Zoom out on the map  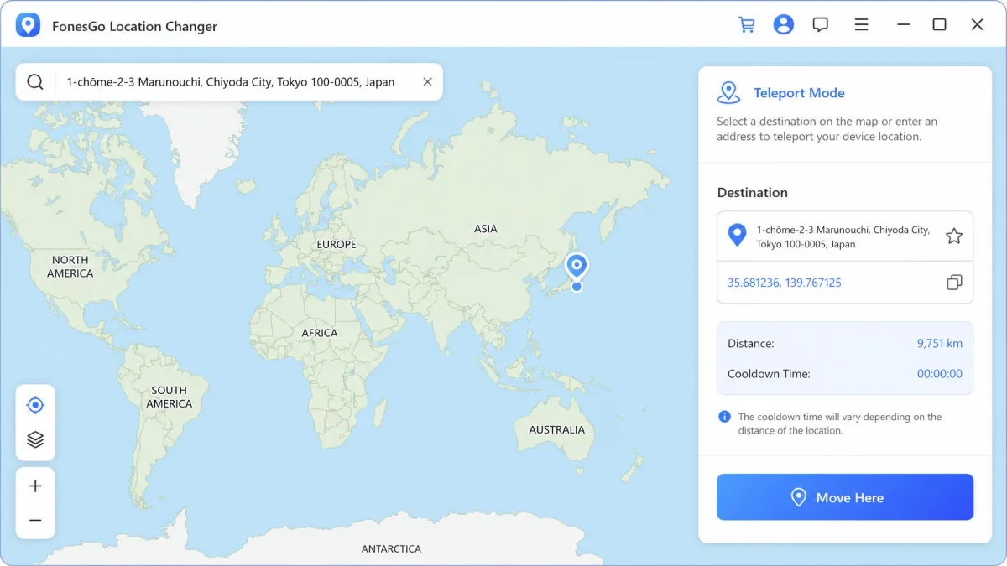pos(35,520)
